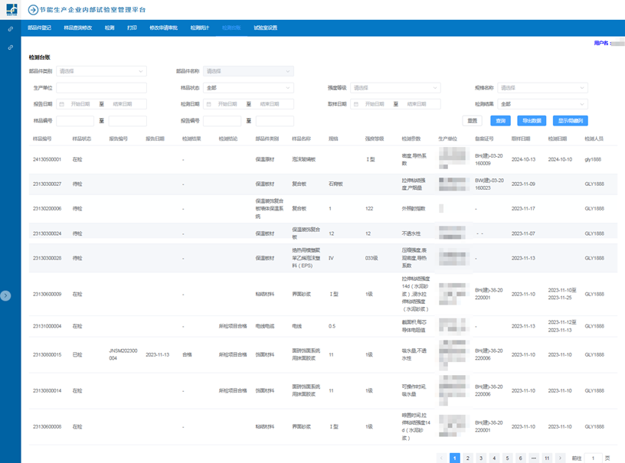Open the 检测结果 dropdown
The image size is (625, 463).
coord(542,104)
